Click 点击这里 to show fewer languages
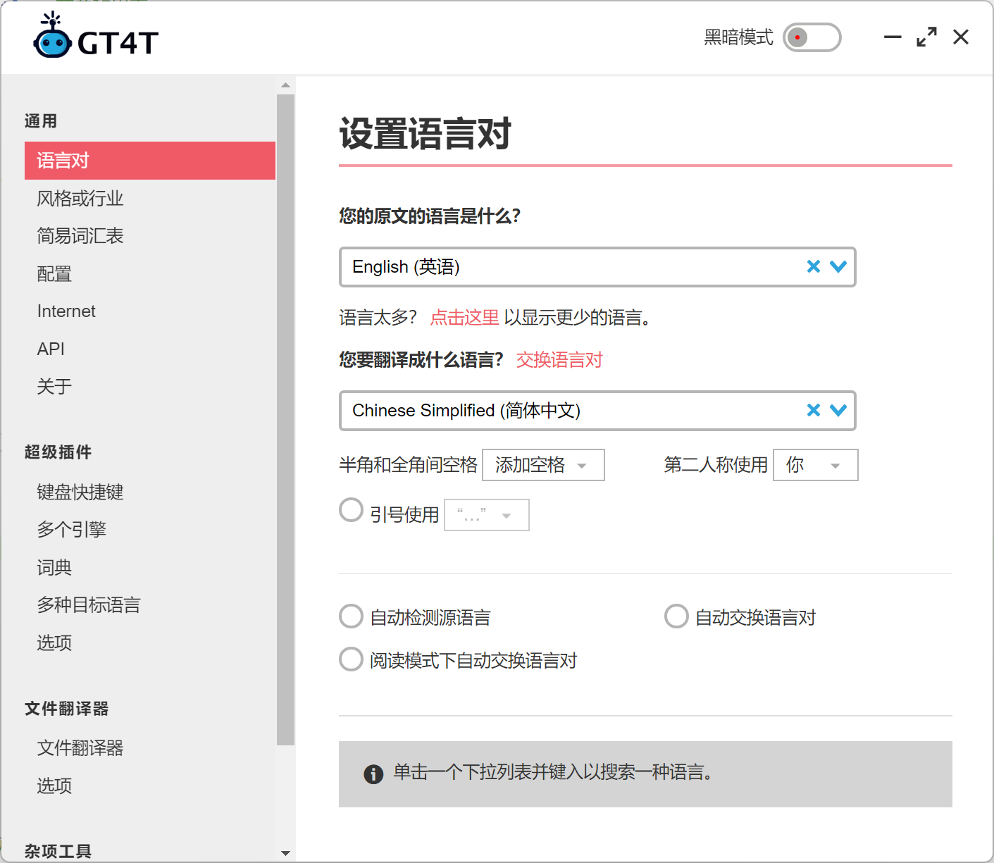Viewport: 994px width, 863px height. coord(464,318)
